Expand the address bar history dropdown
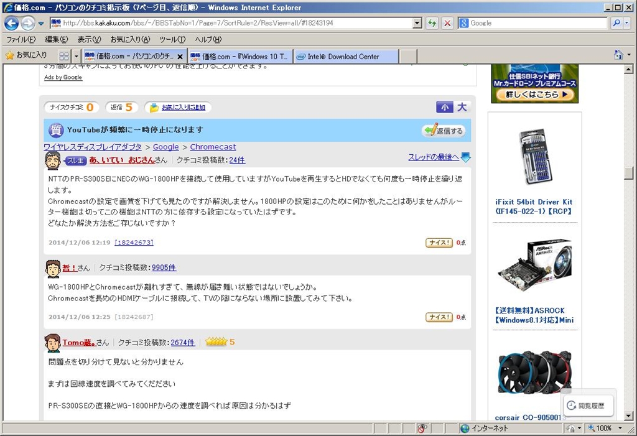 pos(417,23)
